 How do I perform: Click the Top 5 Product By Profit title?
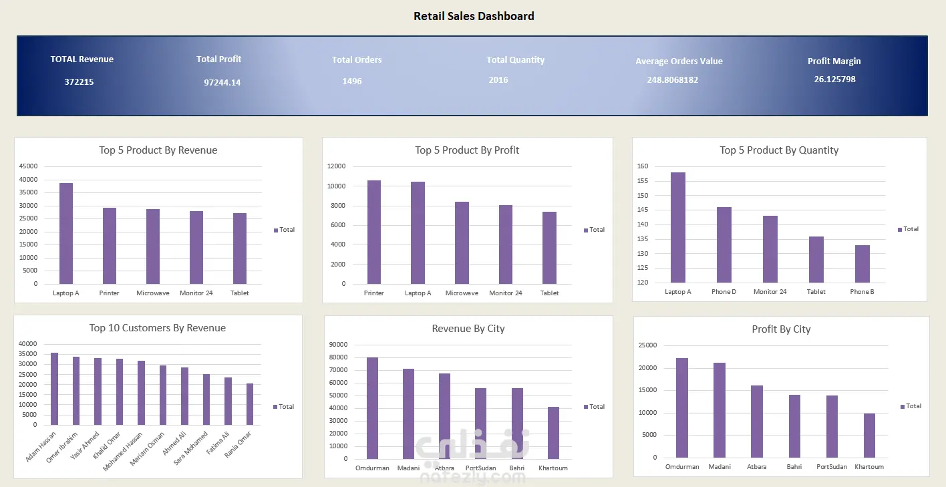(467, 150)
